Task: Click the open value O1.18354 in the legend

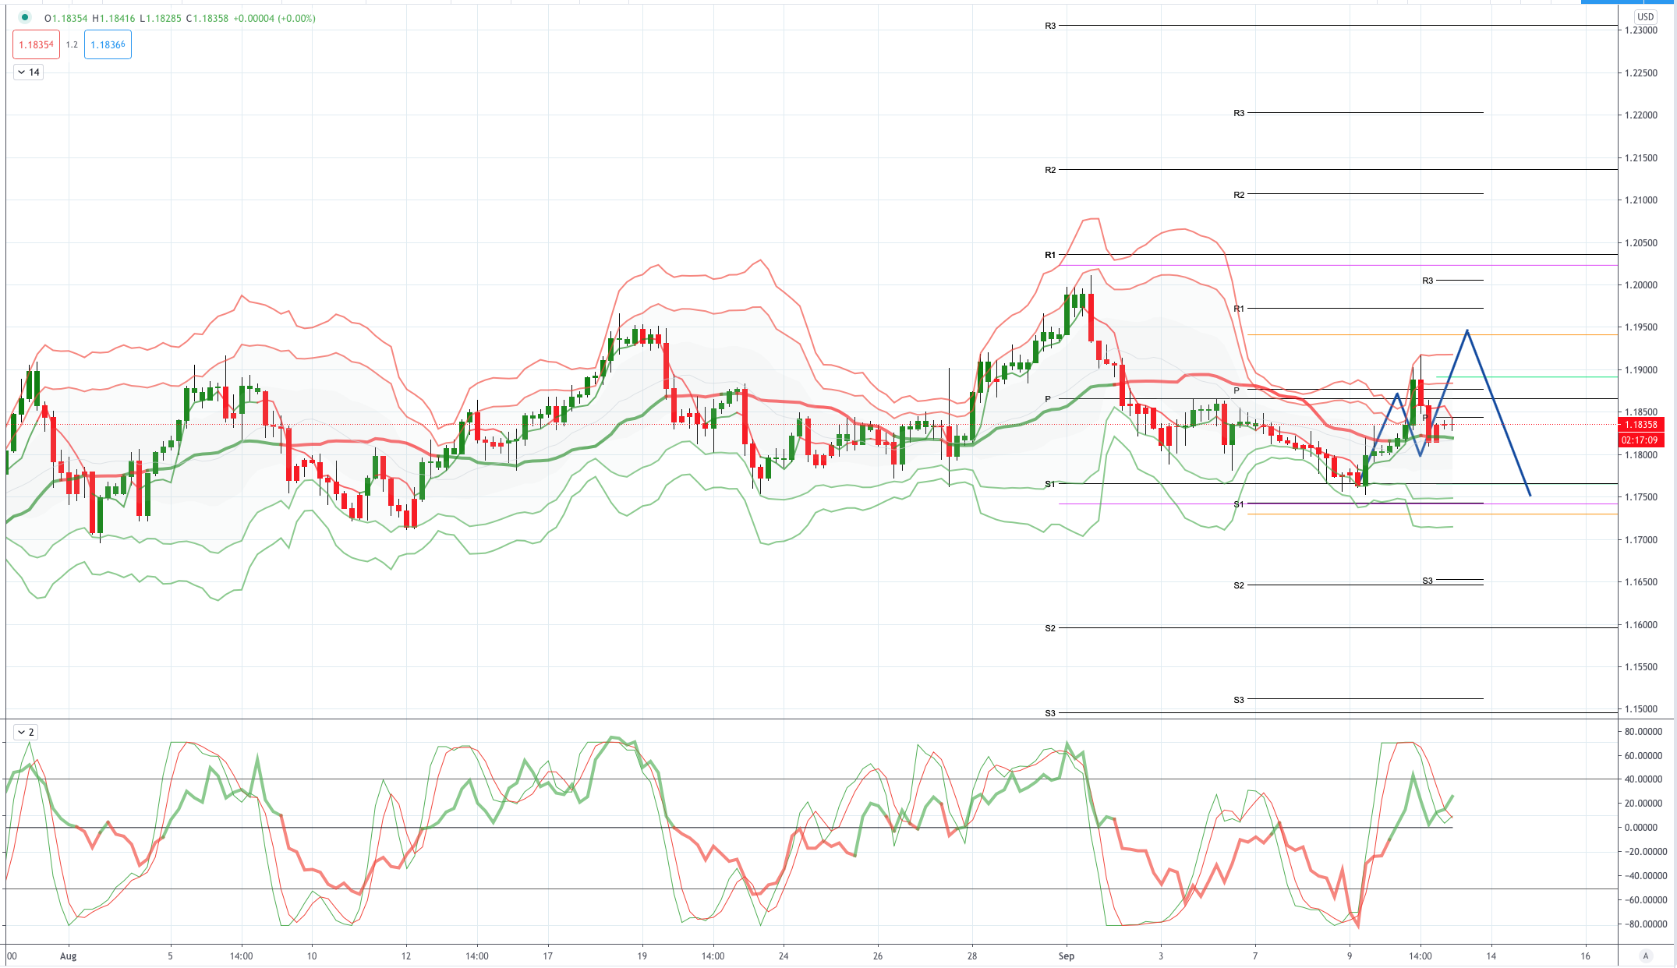Action: click(x=66, y=18)
